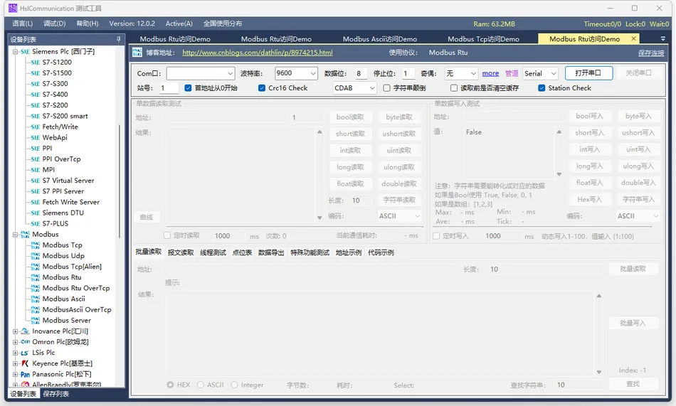This screenshot has width=676, height=406.
Task: Click the LSis Plc brand icon
Action: [25, 353]
